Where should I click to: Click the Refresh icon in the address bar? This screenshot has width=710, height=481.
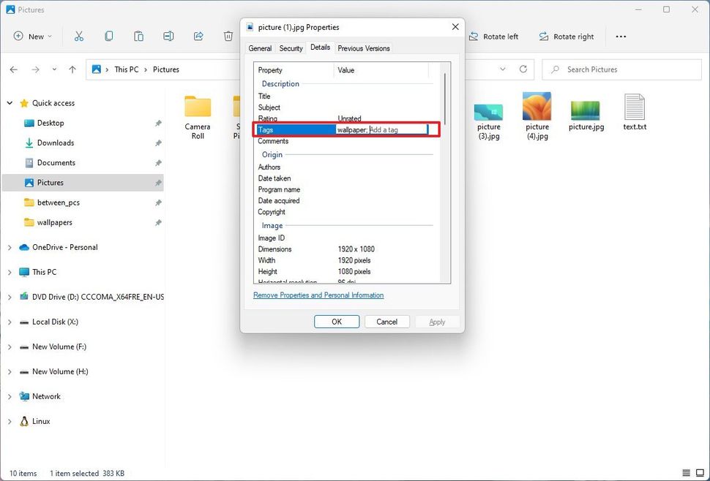tap(523, 69)
